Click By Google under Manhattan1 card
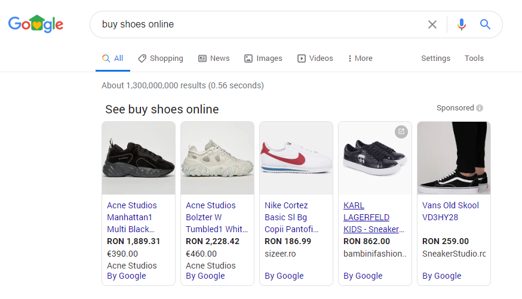The height and width of the screenshot is (299, 522). pos(127,276)
